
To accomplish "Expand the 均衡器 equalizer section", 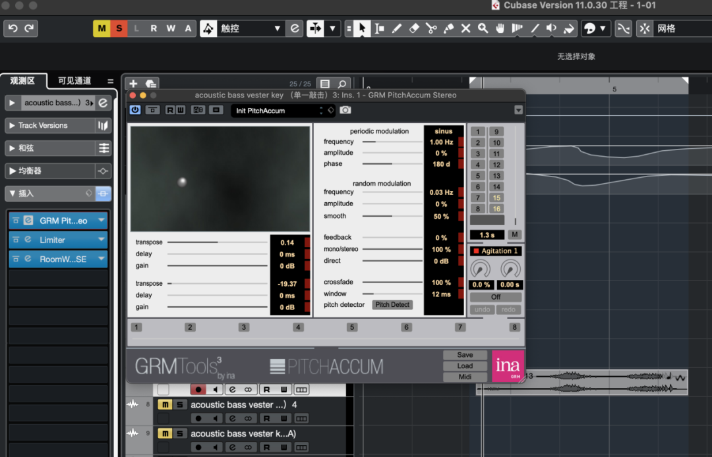I will pos(13,171).
